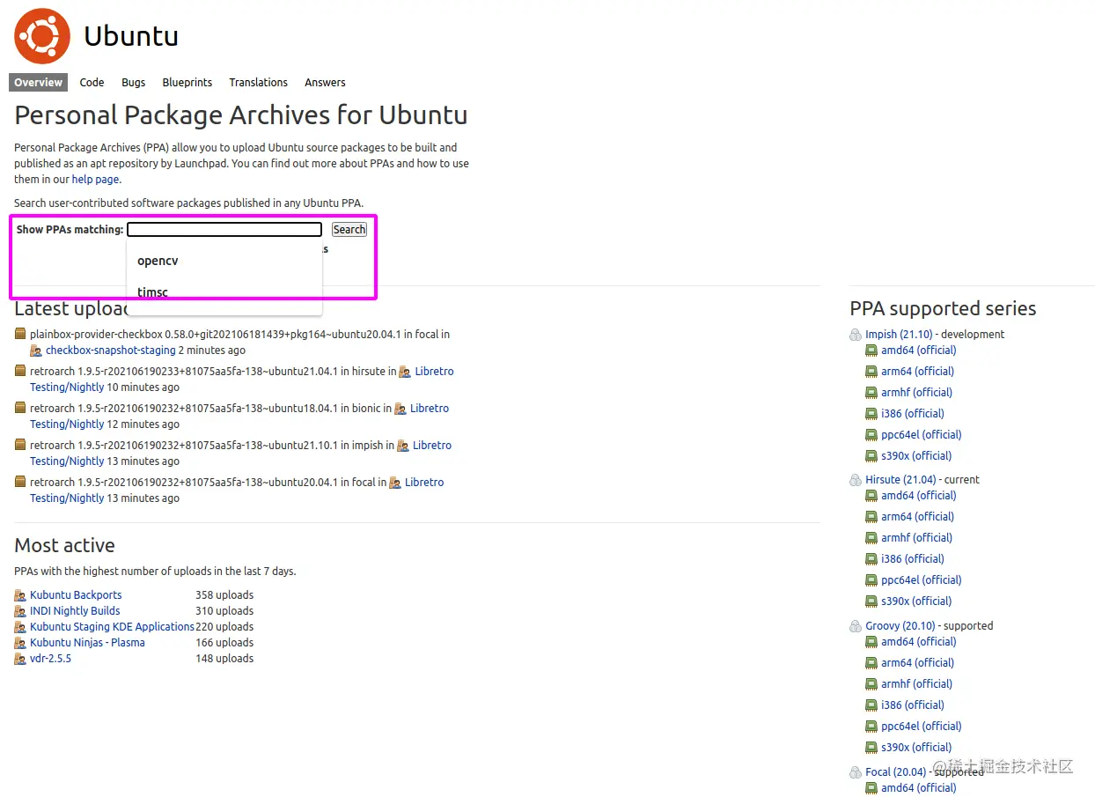Viewport: 1095px width, 797px height.
Task: Click the 'Most active' heading
Action: pyautogui.click(x=64, y=545)
